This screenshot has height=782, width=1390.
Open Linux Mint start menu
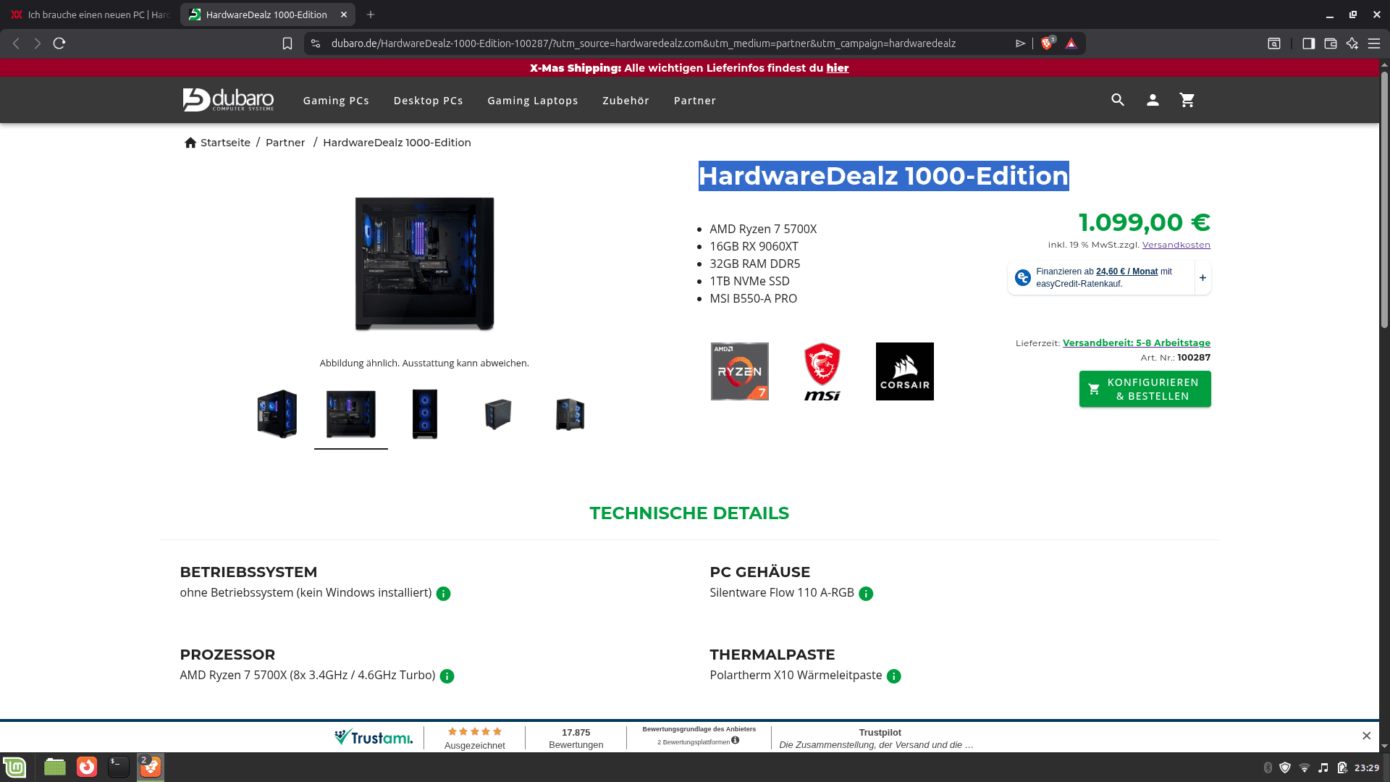(14, 768)
